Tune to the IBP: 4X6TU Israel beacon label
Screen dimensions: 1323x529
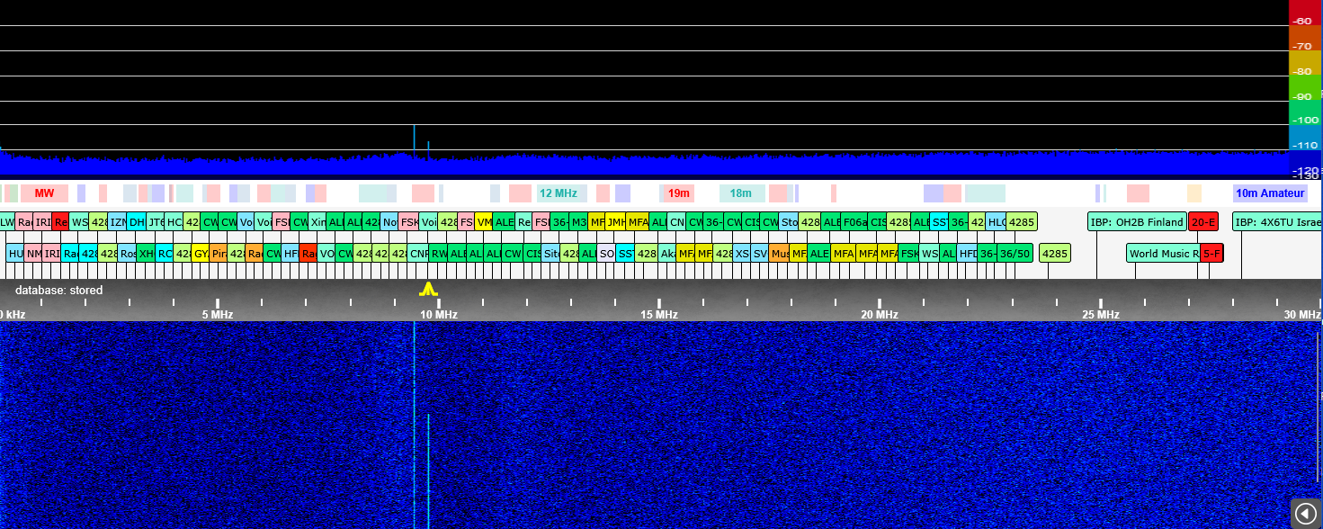click(x=1276, y=222)
